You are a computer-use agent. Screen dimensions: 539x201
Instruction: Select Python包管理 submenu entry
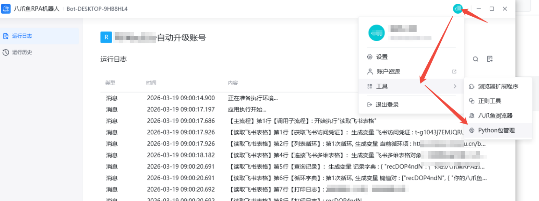coord(498,130)
